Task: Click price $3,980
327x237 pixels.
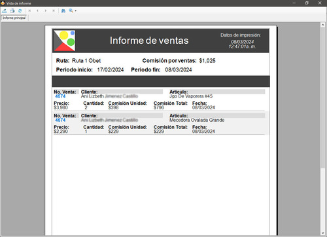Action: (61, 107)
